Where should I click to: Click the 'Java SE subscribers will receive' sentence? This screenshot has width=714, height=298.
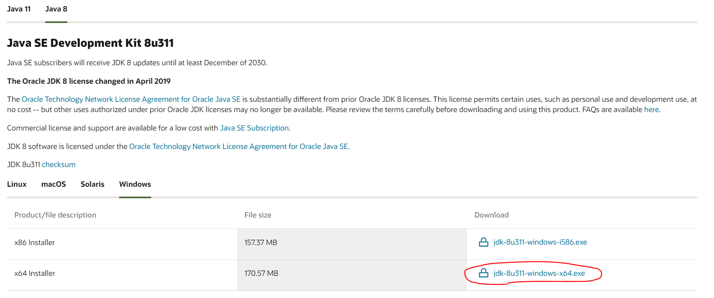pyautogui.click(x=137, y=63)
